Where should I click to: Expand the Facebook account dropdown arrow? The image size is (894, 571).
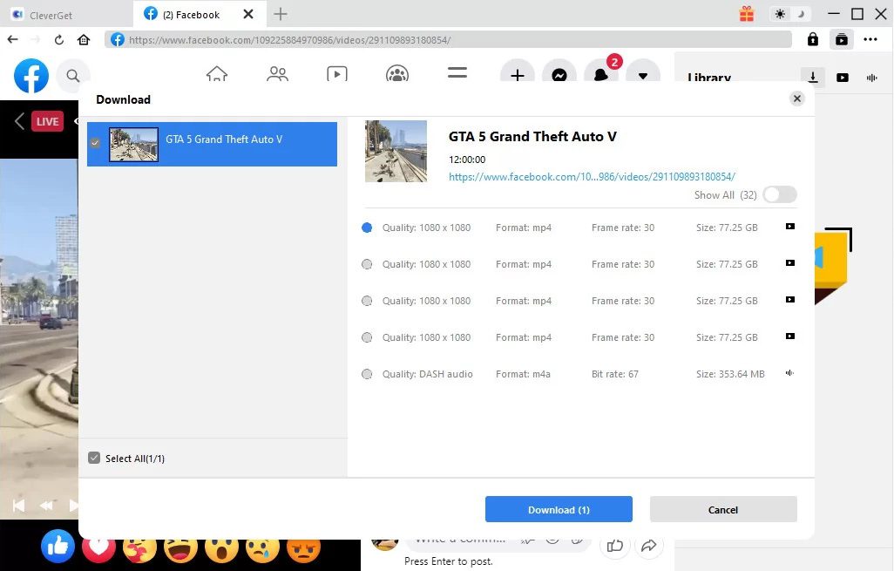point(643,76)
